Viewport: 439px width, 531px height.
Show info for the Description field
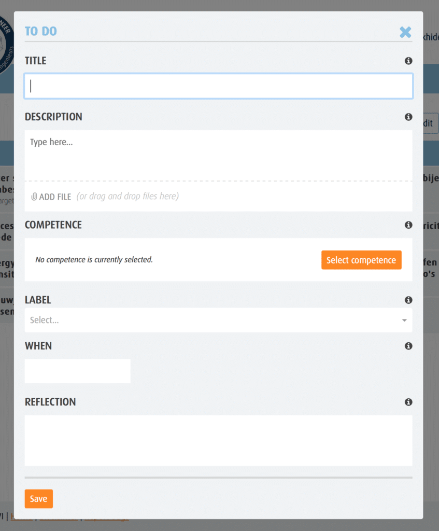pyautogui.click(x=408, y=117)
